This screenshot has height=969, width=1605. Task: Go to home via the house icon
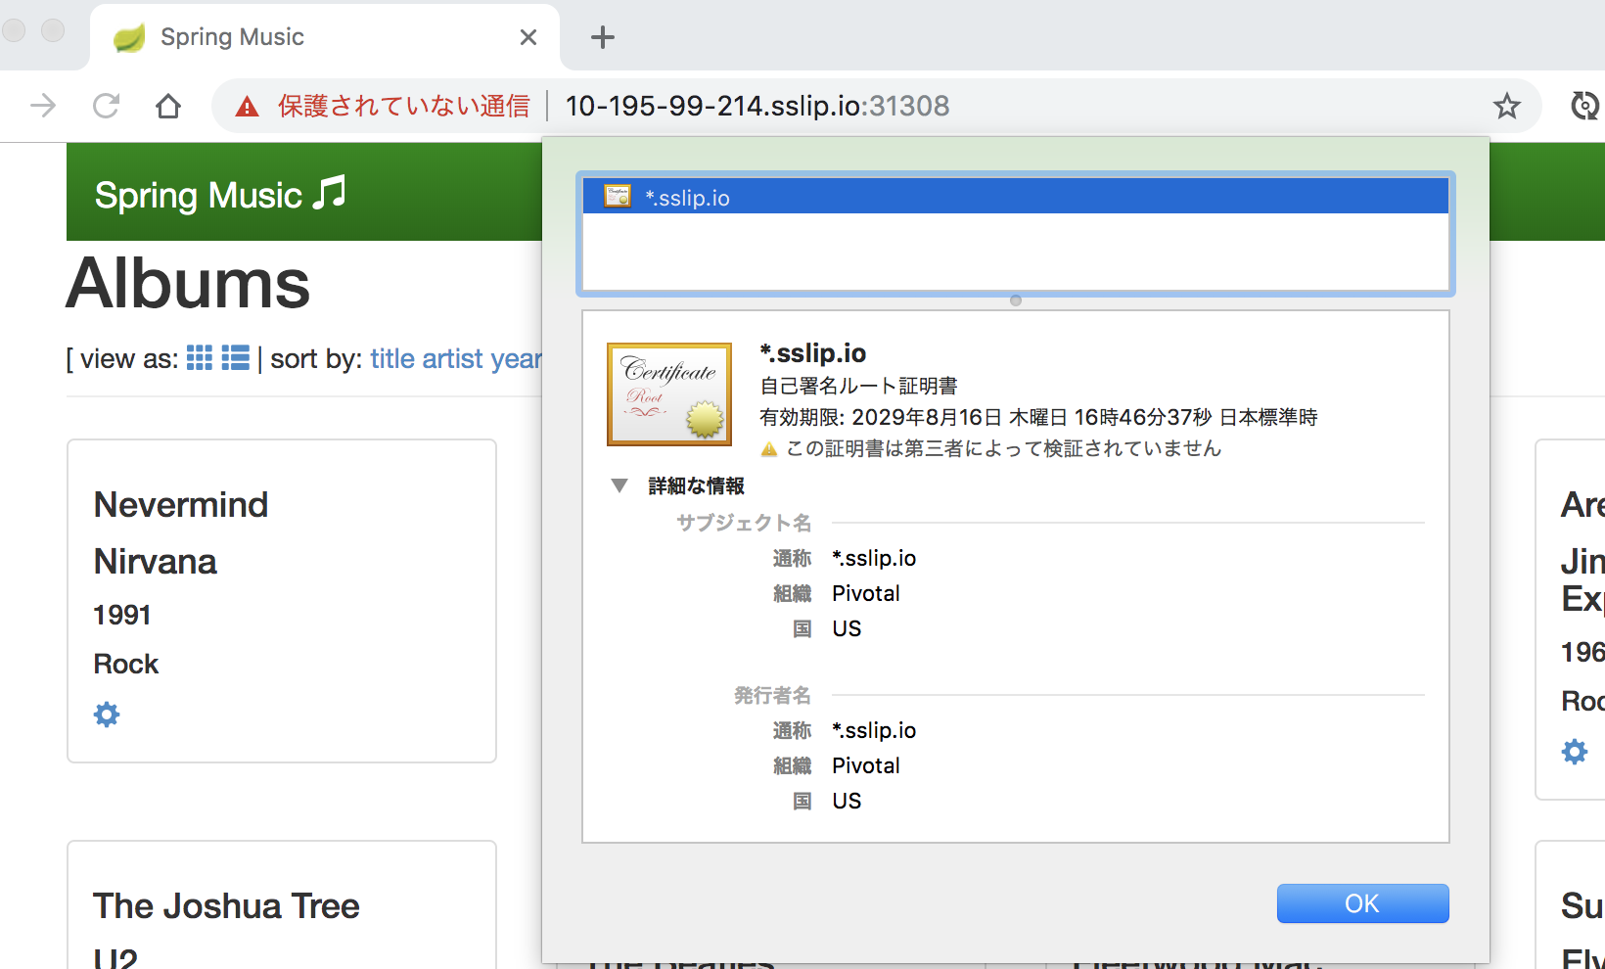(x=168, y=106)
